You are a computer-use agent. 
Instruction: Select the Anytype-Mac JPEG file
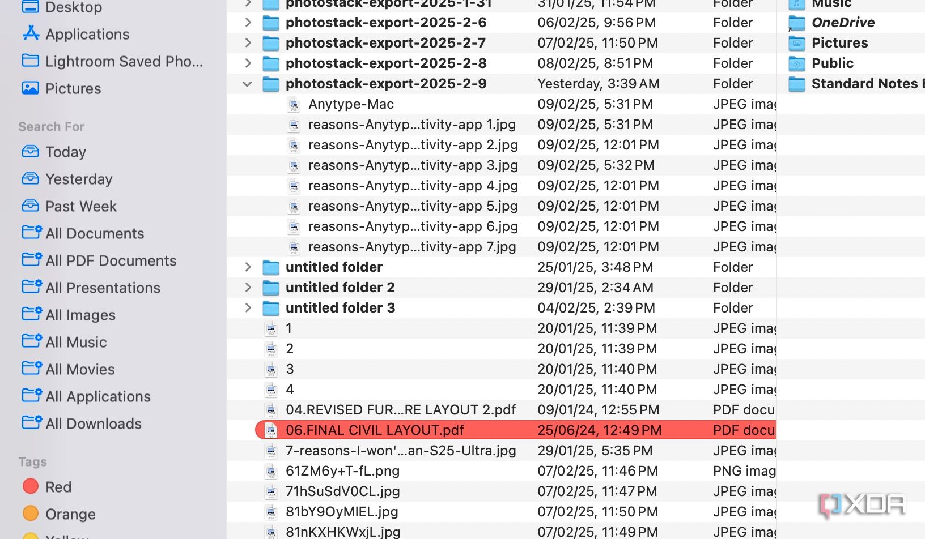pos(350,104)
